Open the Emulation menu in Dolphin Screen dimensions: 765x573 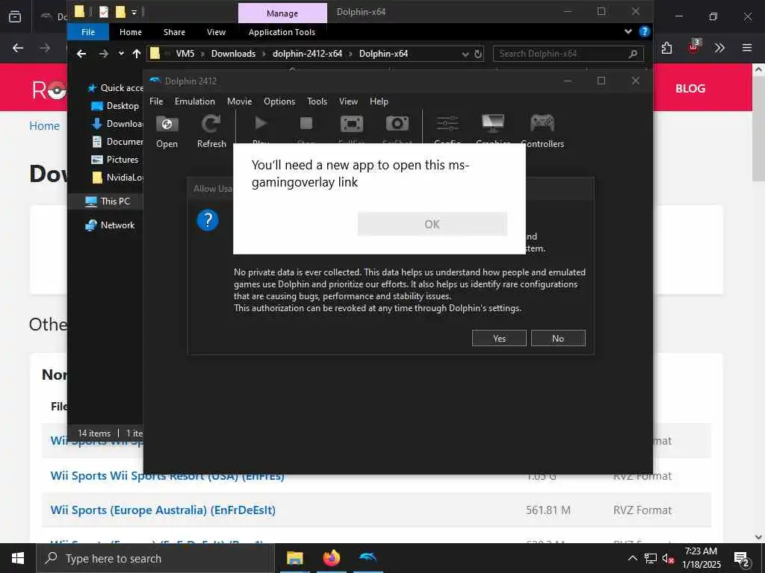pos(195,101)
